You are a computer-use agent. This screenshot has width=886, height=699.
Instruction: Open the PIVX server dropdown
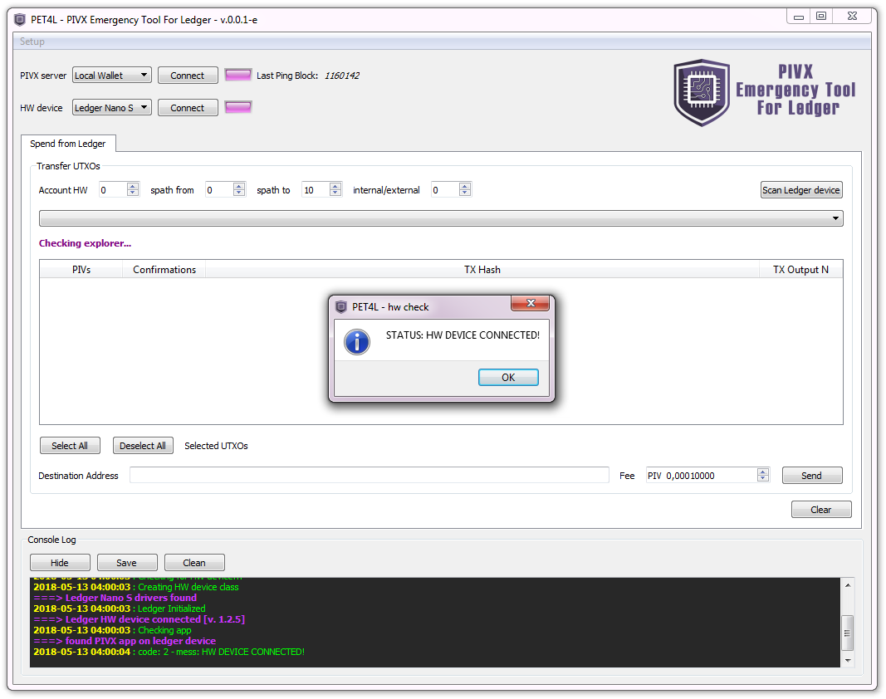(x=112, y=76)
